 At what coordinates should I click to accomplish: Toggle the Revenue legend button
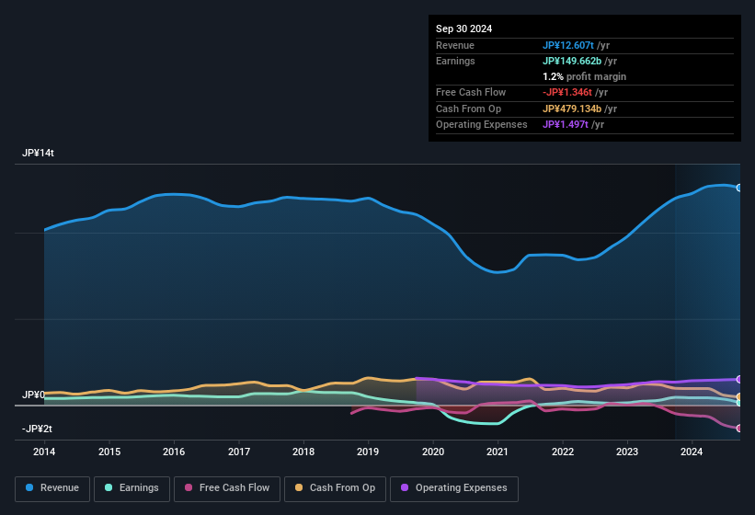pos(52,487)
